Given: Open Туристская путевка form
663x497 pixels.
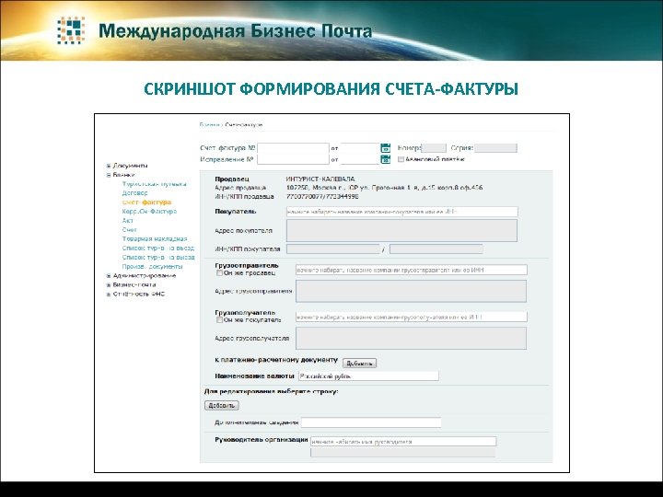Looking at the screenshot, I should [154, 184].
